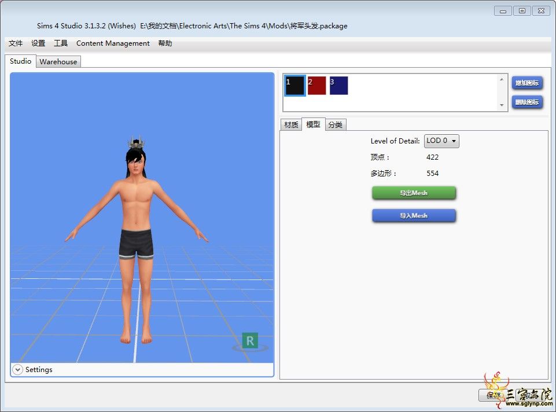Click the Settings label text

coord(39,369)
